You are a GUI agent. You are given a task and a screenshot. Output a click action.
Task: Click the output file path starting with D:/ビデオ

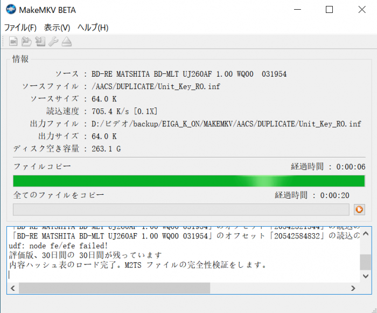[226, 124]
